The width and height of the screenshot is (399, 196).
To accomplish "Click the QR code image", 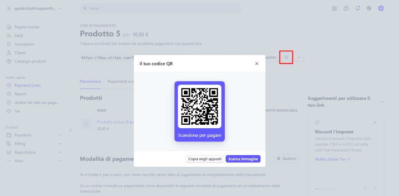I will click(x=199, y=106).
